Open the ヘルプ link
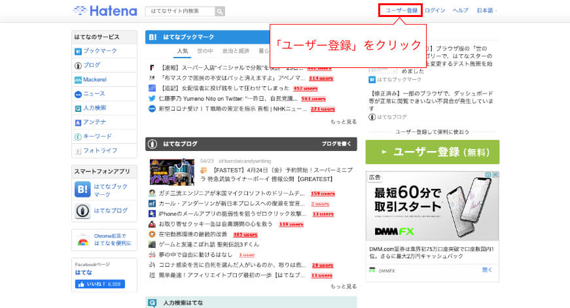This screenshot has height=308, width=570. coord(460,10)
